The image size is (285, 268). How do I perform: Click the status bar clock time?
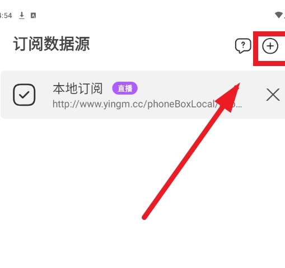point(6,16)
